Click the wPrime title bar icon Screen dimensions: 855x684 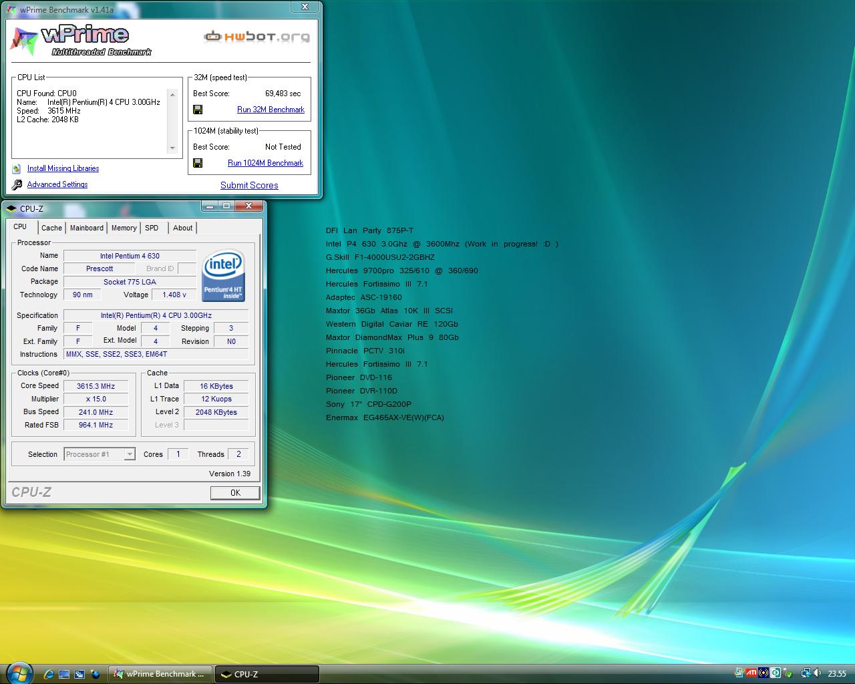tap(13, 10)
